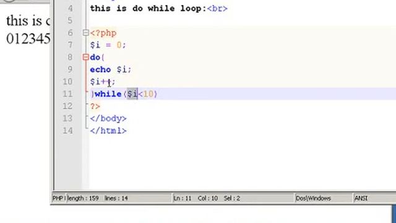
Task: Click the '</html>' closing tag
Action: pyautogui.click(x=108, y=131)
